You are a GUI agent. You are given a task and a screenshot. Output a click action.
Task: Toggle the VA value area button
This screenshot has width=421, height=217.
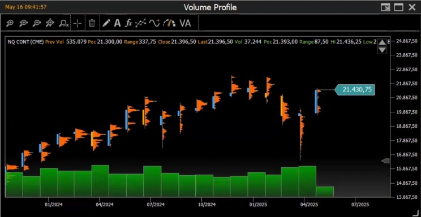click(185, 23)
